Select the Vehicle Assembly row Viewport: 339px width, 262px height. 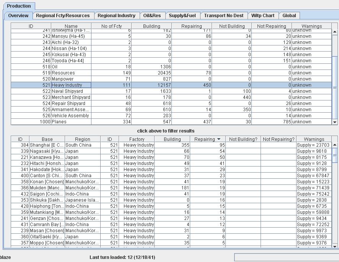171,116
